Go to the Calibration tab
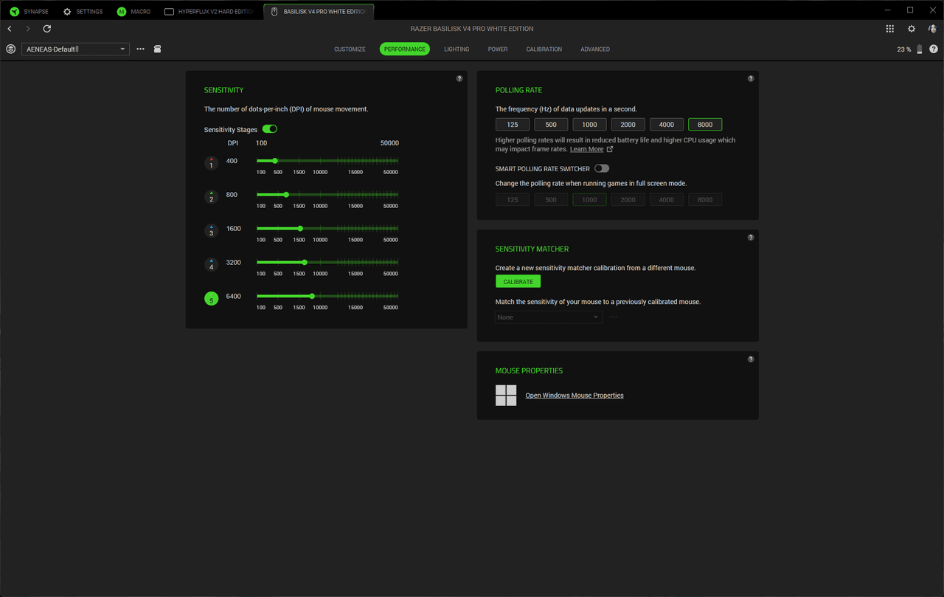The height and width of the screenshot is (597, 944). [x=544, y=49]
